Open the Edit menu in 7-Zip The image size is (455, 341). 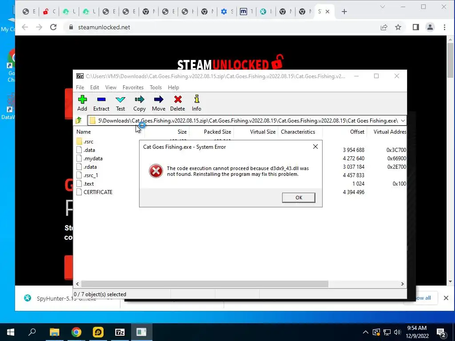click(x=94, y=87)
